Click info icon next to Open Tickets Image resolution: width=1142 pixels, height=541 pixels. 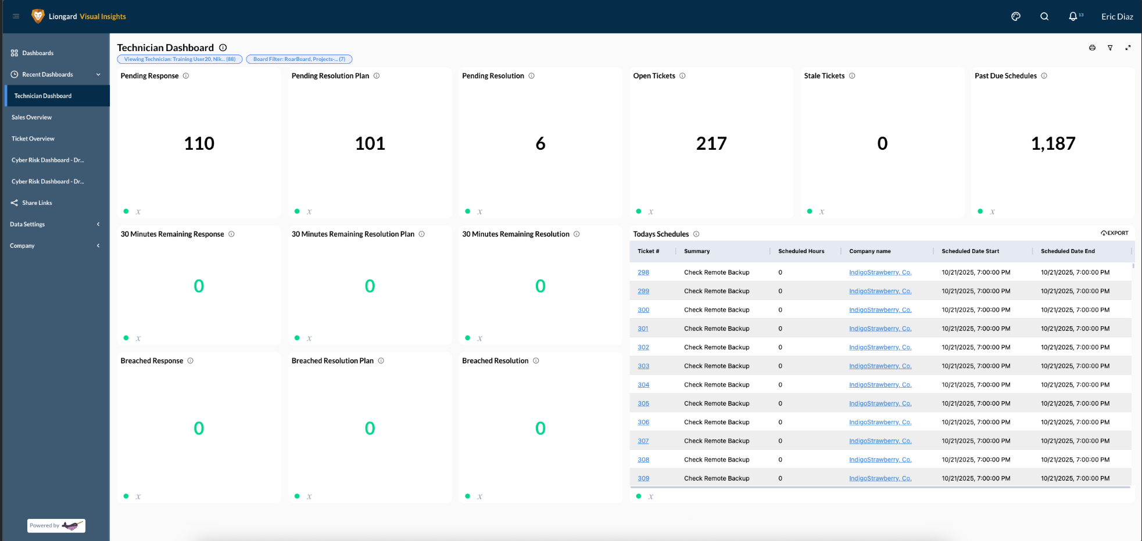tap(682, 76)
